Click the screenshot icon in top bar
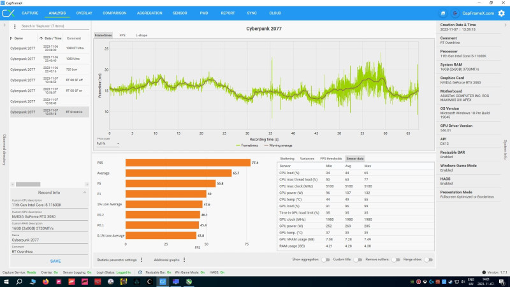Image resolution: width=510 pixels, height=287 pixels. [x=443, y=13]
